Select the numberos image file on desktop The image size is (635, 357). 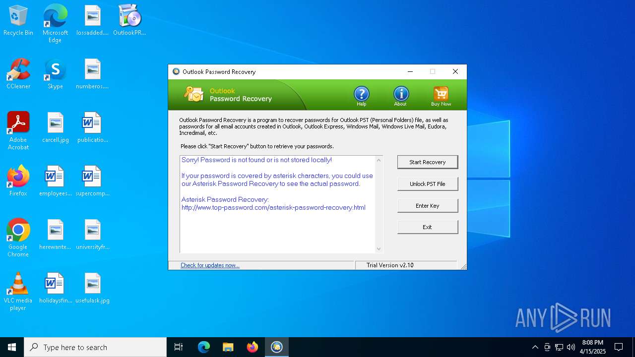coord(93,74)
